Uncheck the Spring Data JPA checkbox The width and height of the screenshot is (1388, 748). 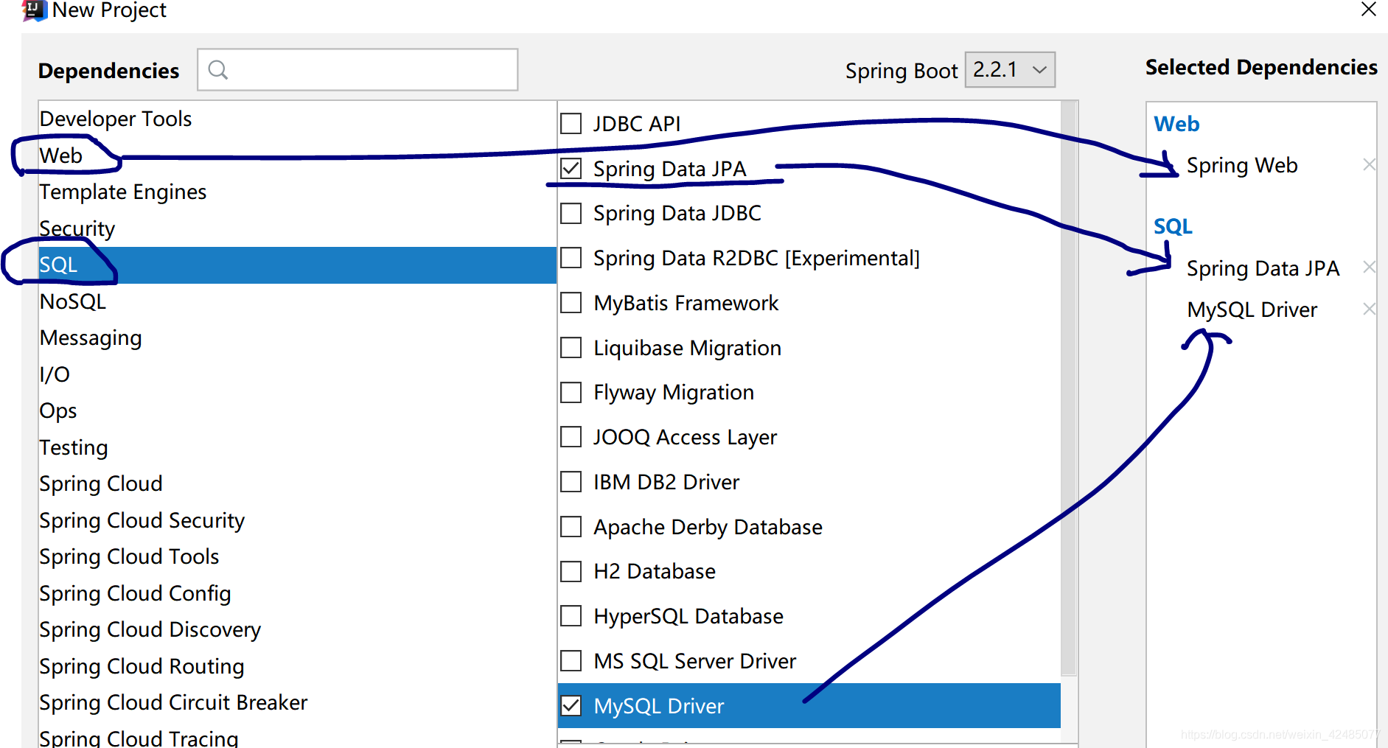571,168
